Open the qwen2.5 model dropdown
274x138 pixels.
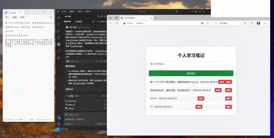69,124
